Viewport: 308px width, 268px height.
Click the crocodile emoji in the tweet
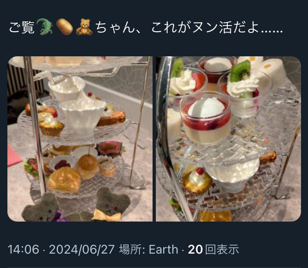tap(44, 27)
